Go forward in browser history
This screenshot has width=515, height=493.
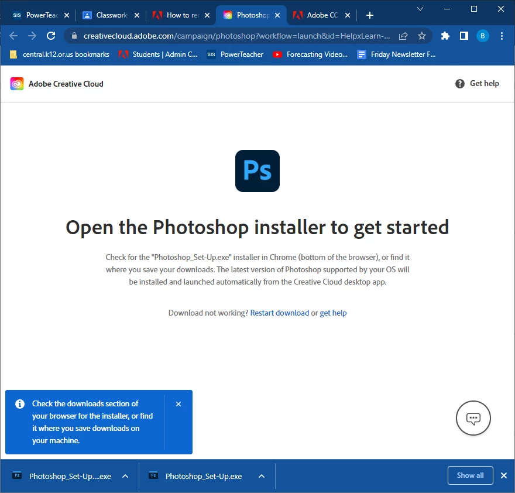pos(32,36)
